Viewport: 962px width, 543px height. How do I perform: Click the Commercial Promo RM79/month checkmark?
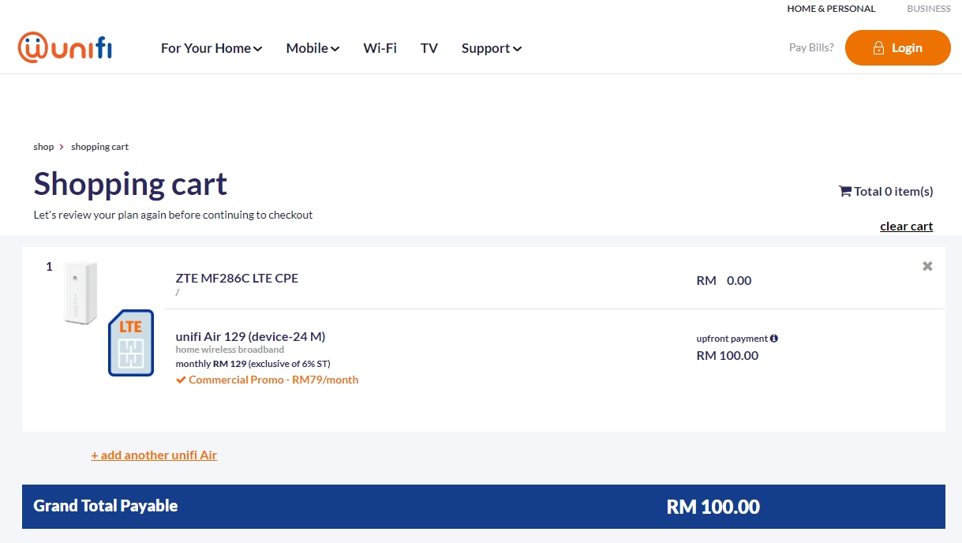point(182,380)
